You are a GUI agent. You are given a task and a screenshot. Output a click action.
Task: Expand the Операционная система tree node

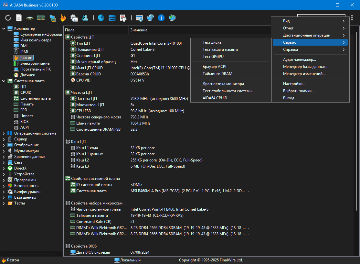click(x=4, y=133)
